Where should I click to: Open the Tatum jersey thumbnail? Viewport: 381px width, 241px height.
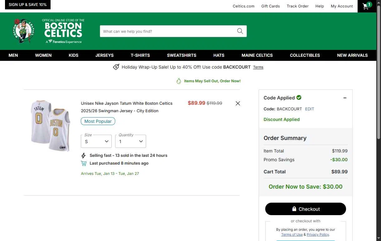tap(51, 126)
